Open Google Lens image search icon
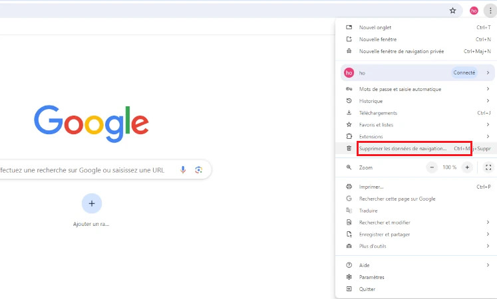The width and height of the screenshot is (497, 299). click(199, 170)
